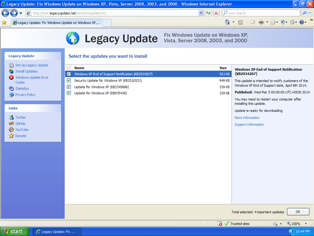The image size is (314, 236).
Task: Select the Update KB2345886 row text
Action: pyautogui.click(x=101, y=87)
